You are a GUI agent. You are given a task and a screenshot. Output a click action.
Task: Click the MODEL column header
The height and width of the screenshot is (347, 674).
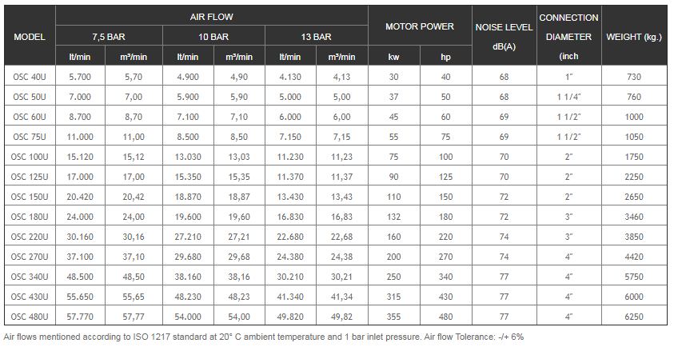click(30, 37)
